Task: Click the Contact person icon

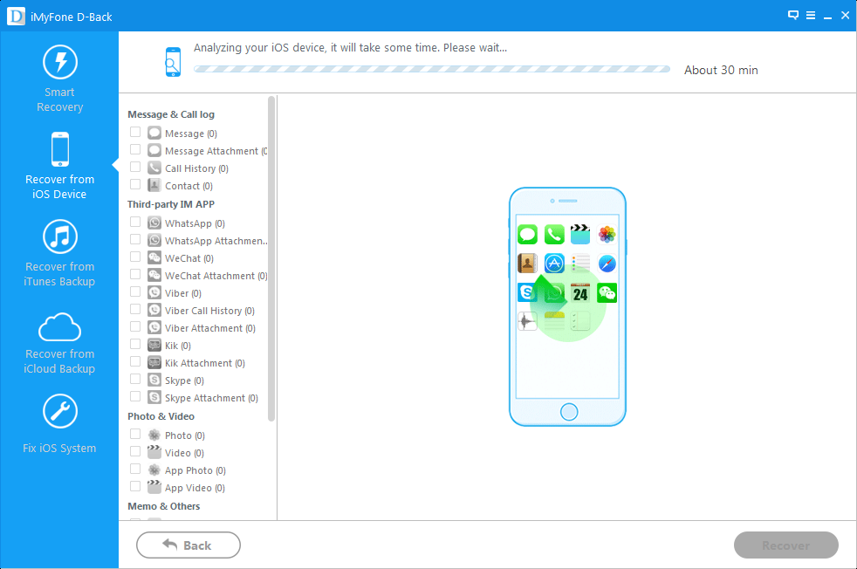Action: tap(154, 185)
